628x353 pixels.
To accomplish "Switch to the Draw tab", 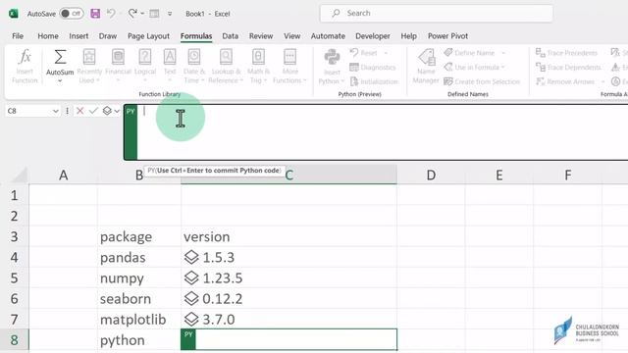I will [108, 36].
